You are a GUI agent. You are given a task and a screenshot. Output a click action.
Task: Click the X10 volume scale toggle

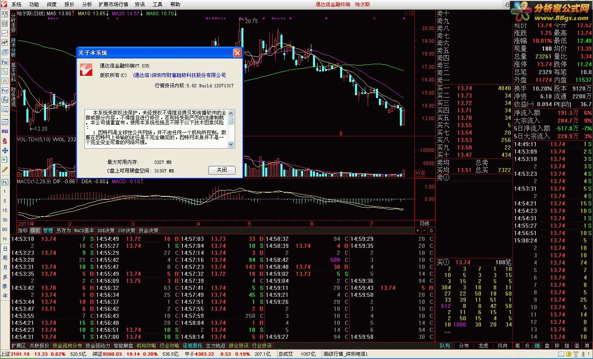click(x=420, y=173)
